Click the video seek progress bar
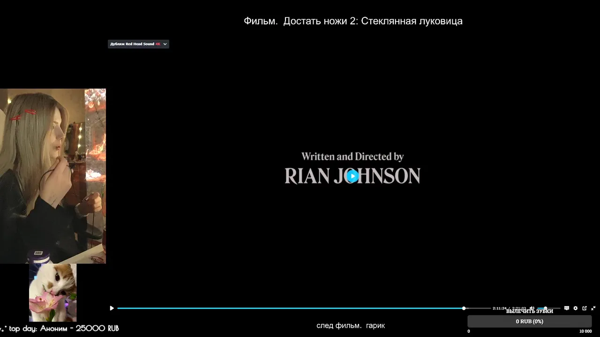The width and height of the screenshot is (600, 337). (x=304, y=308)
